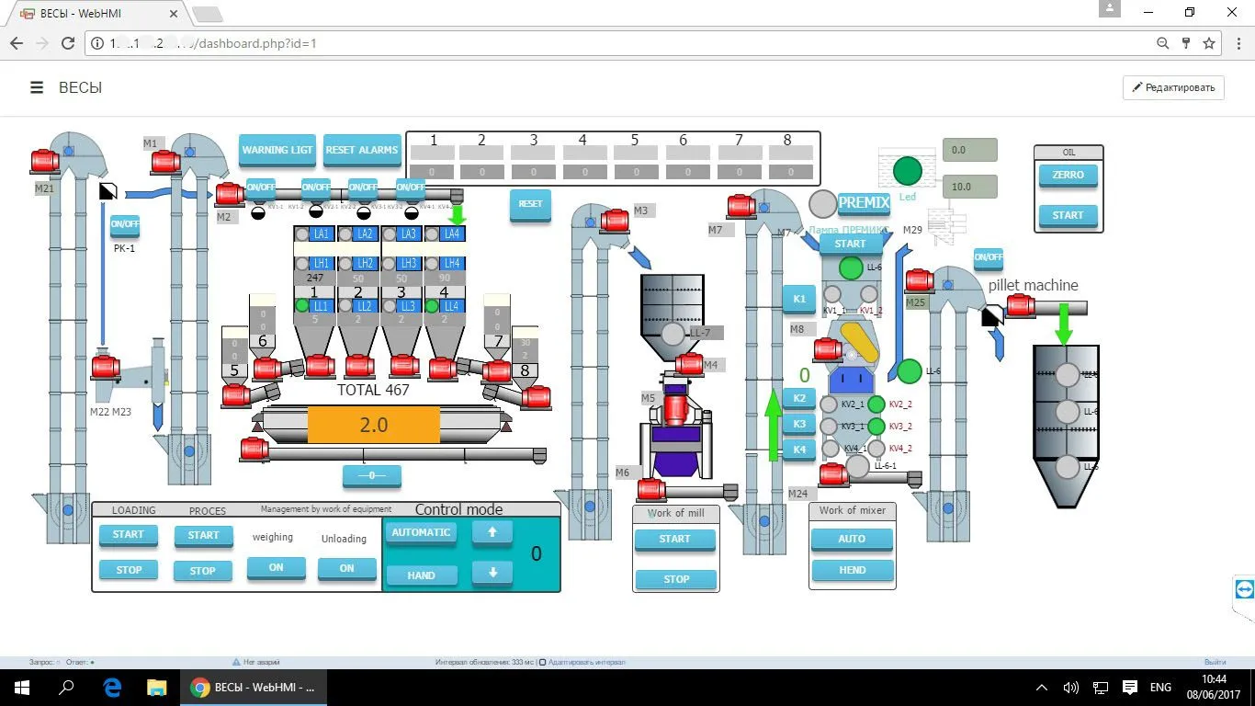Toggle the PK-1 ON/OFF switch
Screen dimensions: 1255x706
click(x=124, y=224)
